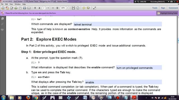179x100 pixels.
Task: Click the Fit width scrolling icon
Action: point(73,8)
